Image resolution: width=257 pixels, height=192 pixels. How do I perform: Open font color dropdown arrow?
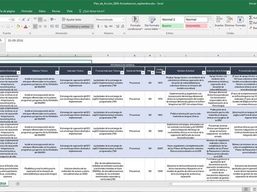29,27
